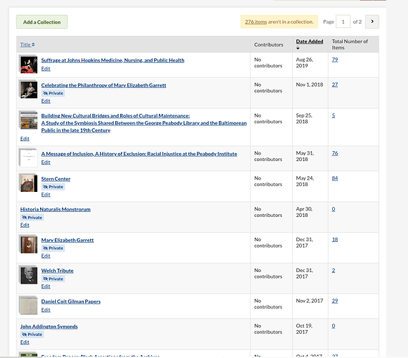Click the Private badge under Stern Center

click(53, 187)
